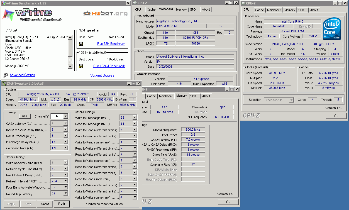Open About tab in rightmost CPU-Z window

pyautogui.click(x=314, y=10)
